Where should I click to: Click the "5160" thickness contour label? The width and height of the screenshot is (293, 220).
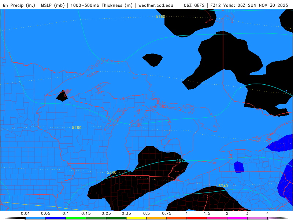point(160,16)
